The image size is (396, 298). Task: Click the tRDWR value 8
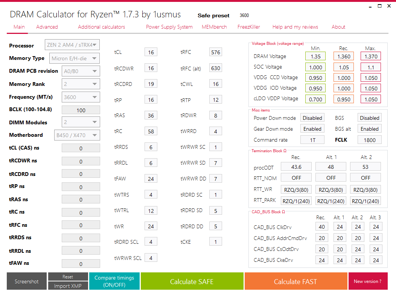[216, 115]
